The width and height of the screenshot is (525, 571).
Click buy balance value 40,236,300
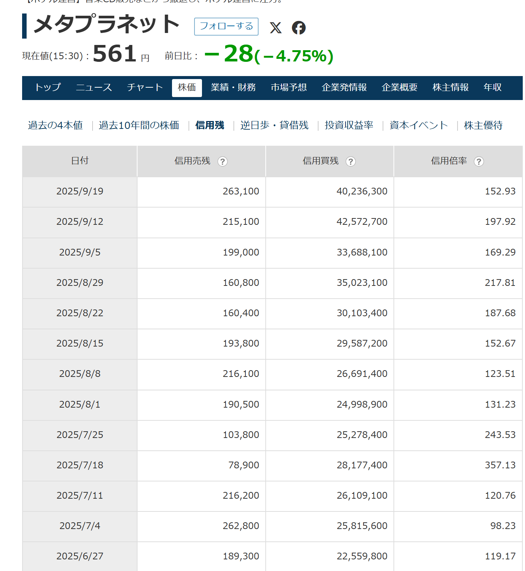tap(362, 191)
